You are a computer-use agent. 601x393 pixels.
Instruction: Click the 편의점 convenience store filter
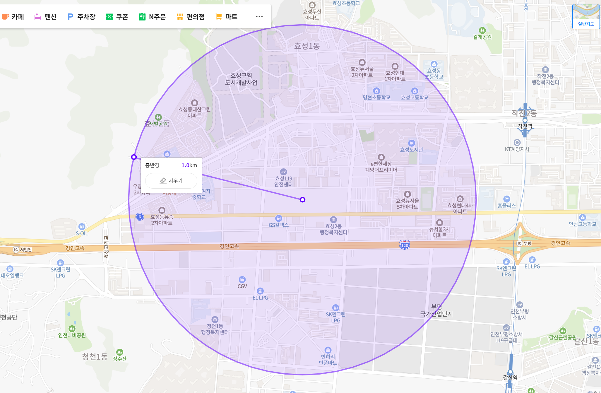pyautogui.click(x=191, y=17)
